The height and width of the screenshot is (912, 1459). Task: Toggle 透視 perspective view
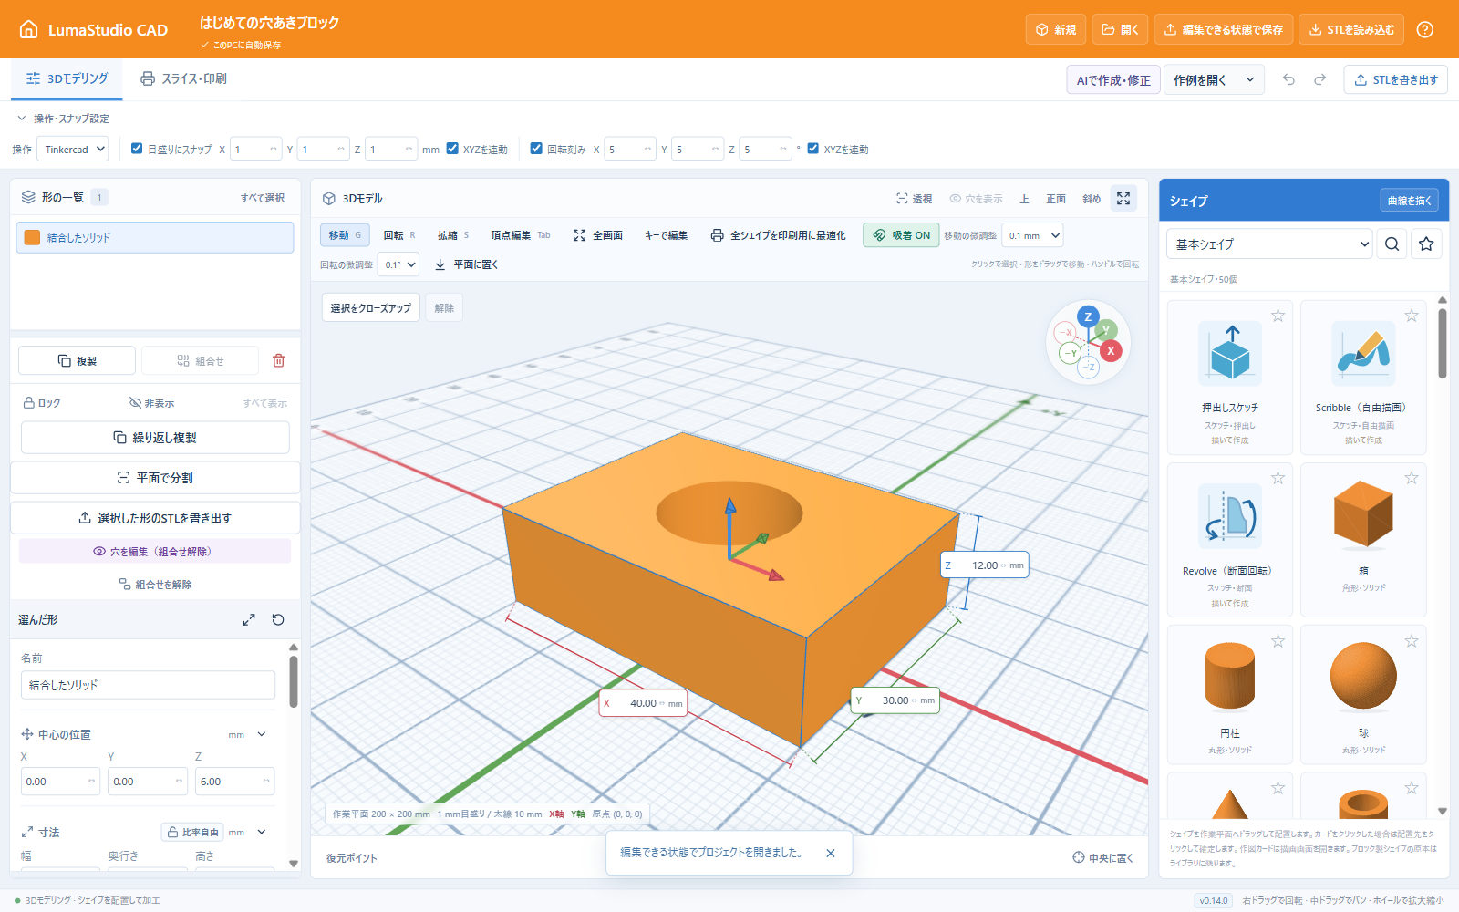click(914, 198)
